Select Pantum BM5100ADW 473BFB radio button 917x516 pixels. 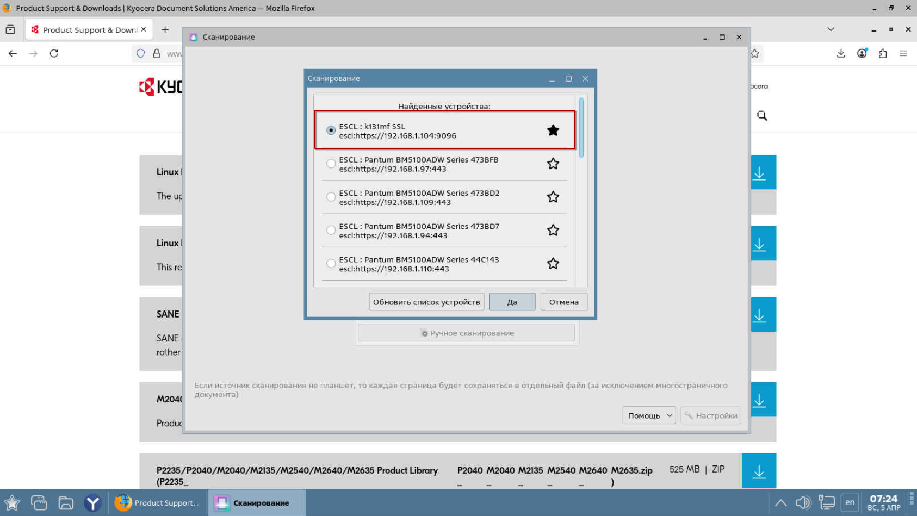[x=331, y=164]
